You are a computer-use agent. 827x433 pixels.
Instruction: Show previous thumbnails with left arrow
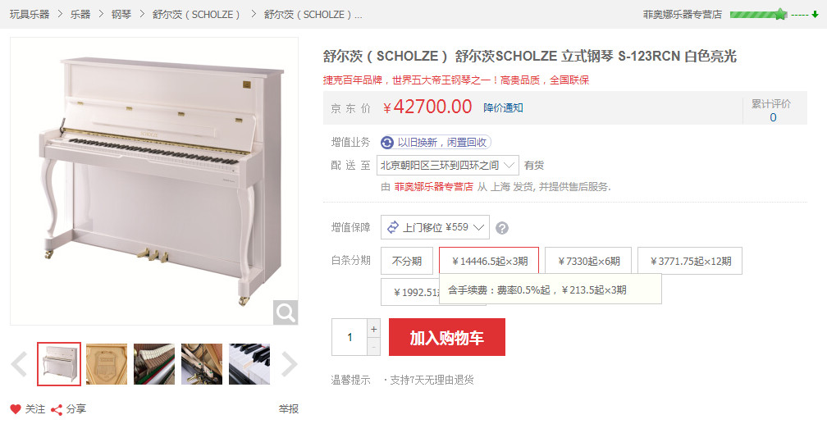[20, 364]
